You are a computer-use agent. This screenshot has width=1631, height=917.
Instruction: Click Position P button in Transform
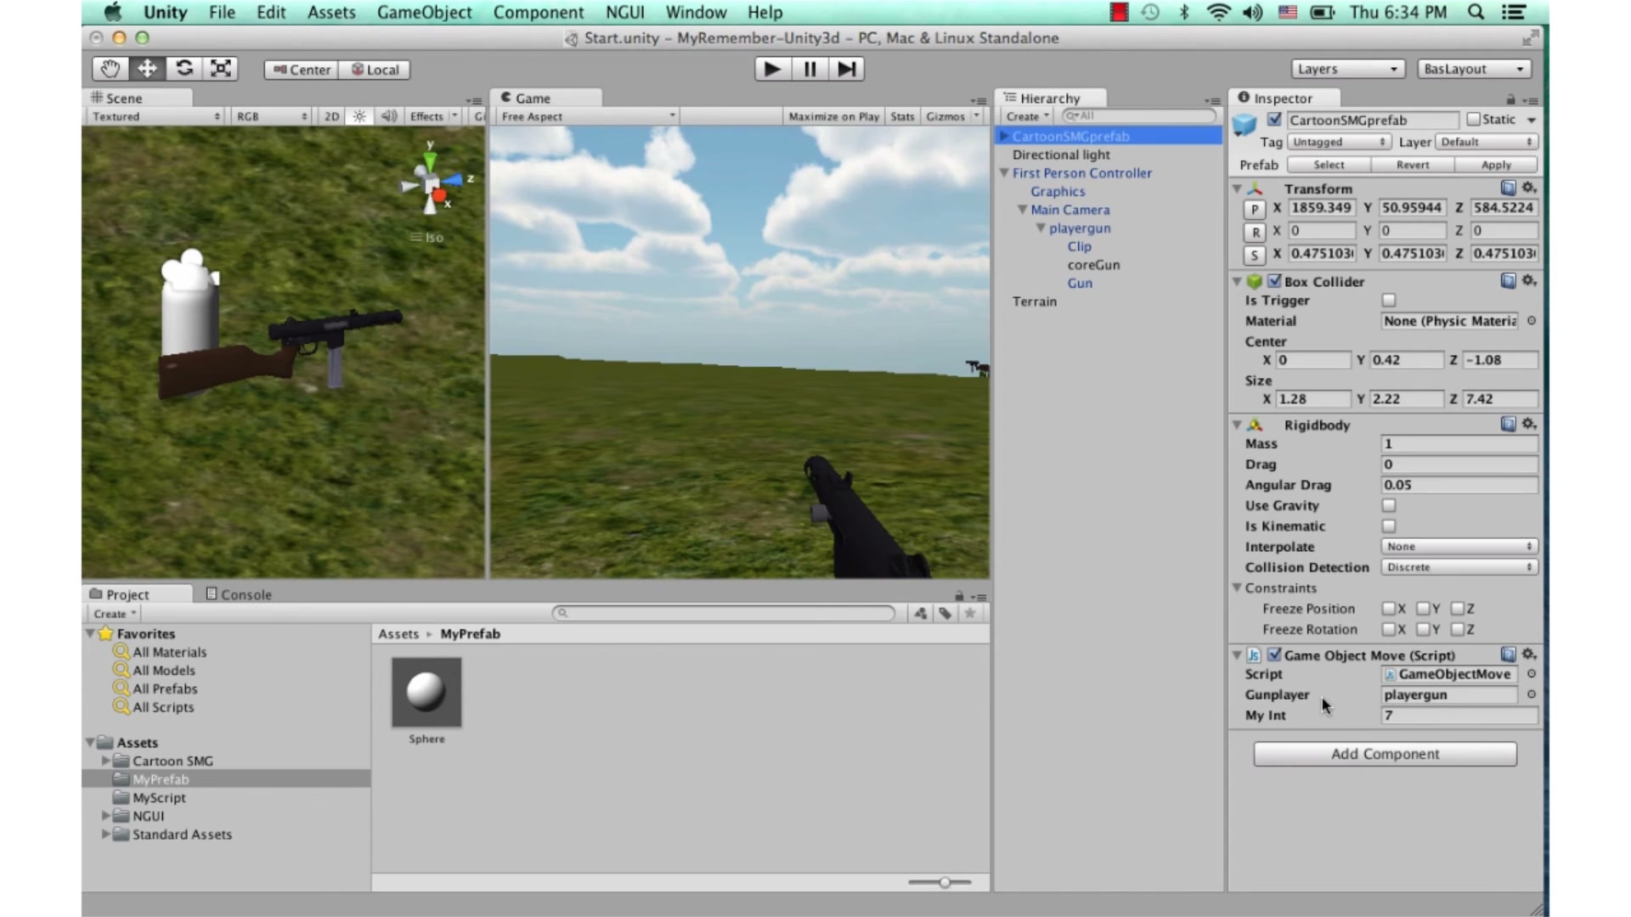(1255, 210)
